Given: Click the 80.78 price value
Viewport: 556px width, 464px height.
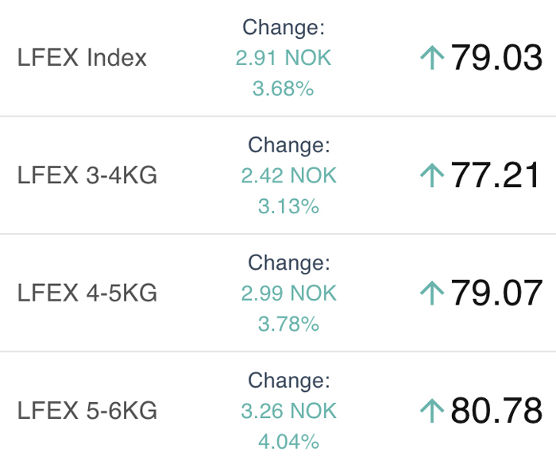Looking at the screenshot, I should [496, 411].
